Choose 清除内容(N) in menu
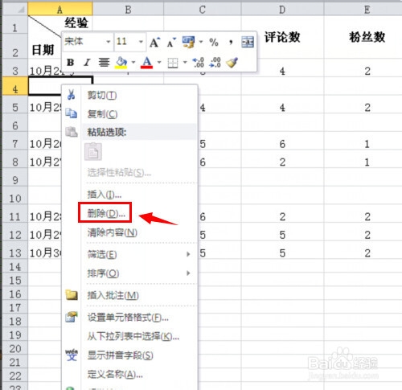402x390 pixels. coord(129,232)
